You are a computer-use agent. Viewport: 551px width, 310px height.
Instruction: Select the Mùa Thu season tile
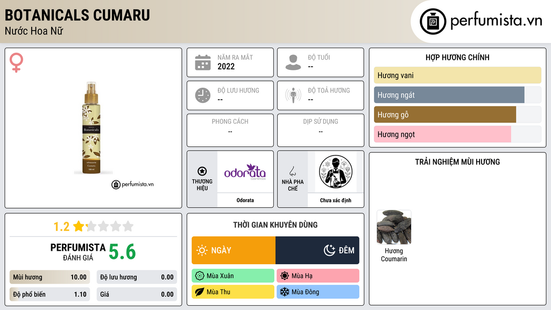click(233, 292)
